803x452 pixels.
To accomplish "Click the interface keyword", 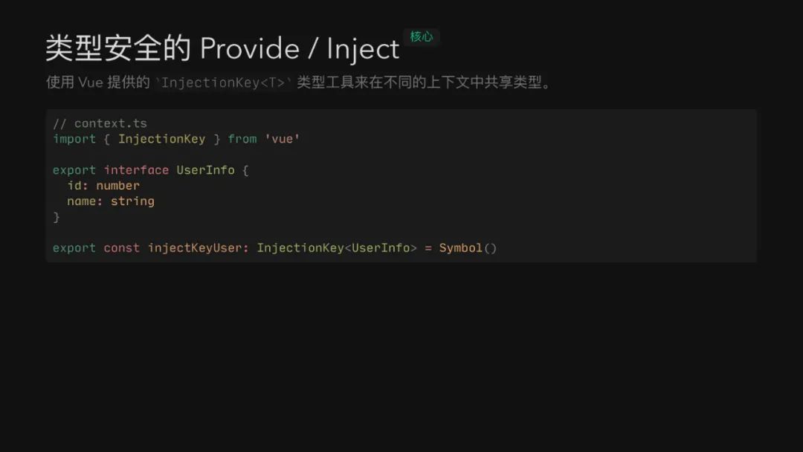I will 136,170.
